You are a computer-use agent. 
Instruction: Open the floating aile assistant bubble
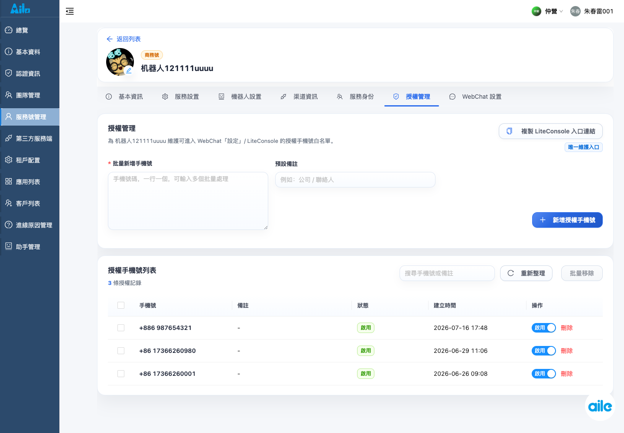600,406
